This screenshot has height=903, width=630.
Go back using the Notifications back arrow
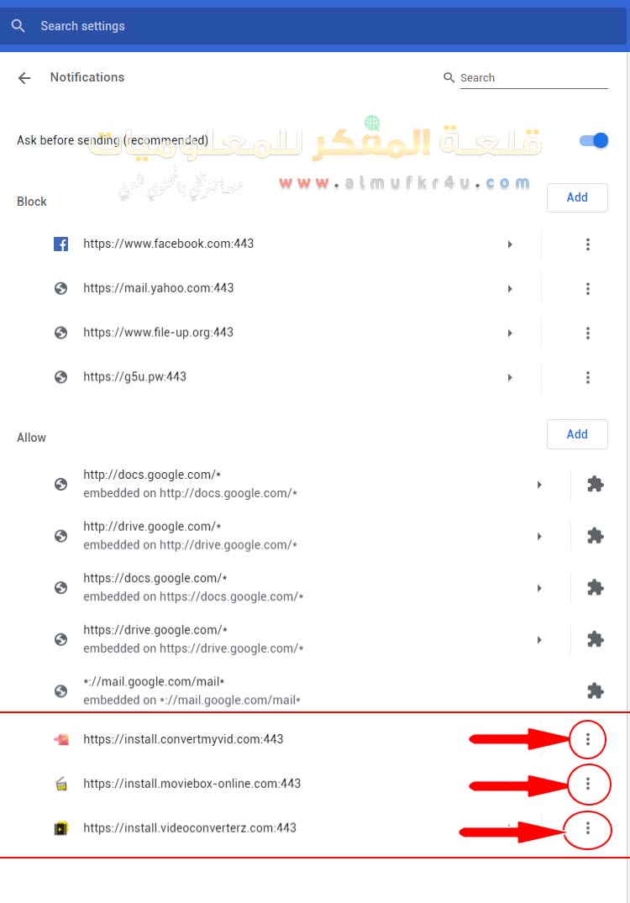(x=24, y=78)
